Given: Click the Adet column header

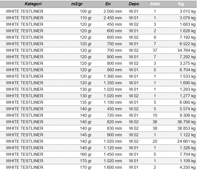Looking at the screenshot, I should click(x=155, y=4).
